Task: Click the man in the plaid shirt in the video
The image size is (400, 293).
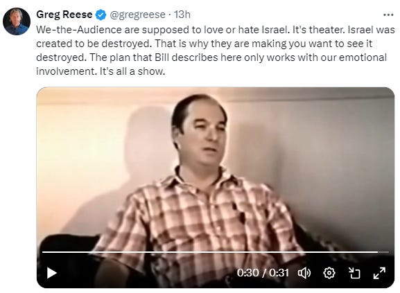Action: [x=202, y=191]
